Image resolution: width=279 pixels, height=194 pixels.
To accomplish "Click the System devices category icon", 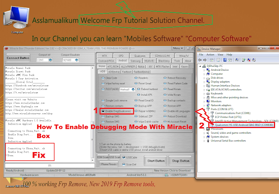I will (208, 137).
